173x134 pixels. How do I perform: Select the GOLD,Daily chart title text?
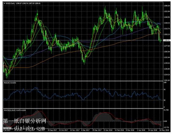coord(10,4)
